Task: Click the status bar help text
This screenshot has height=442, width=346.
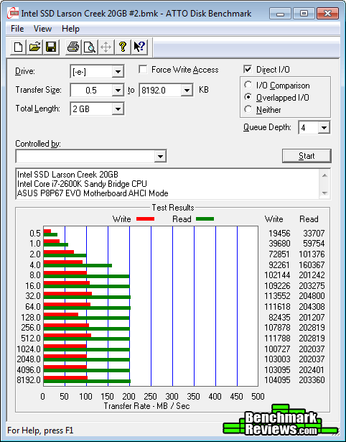Action: click(x=40, y=431)
